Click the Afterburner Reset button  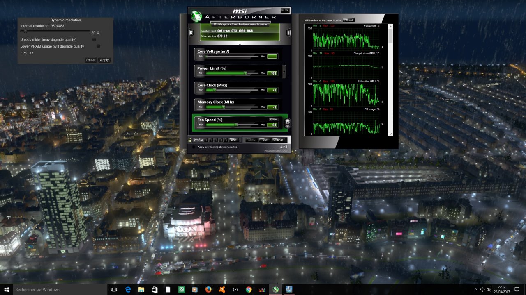[265, 140]
